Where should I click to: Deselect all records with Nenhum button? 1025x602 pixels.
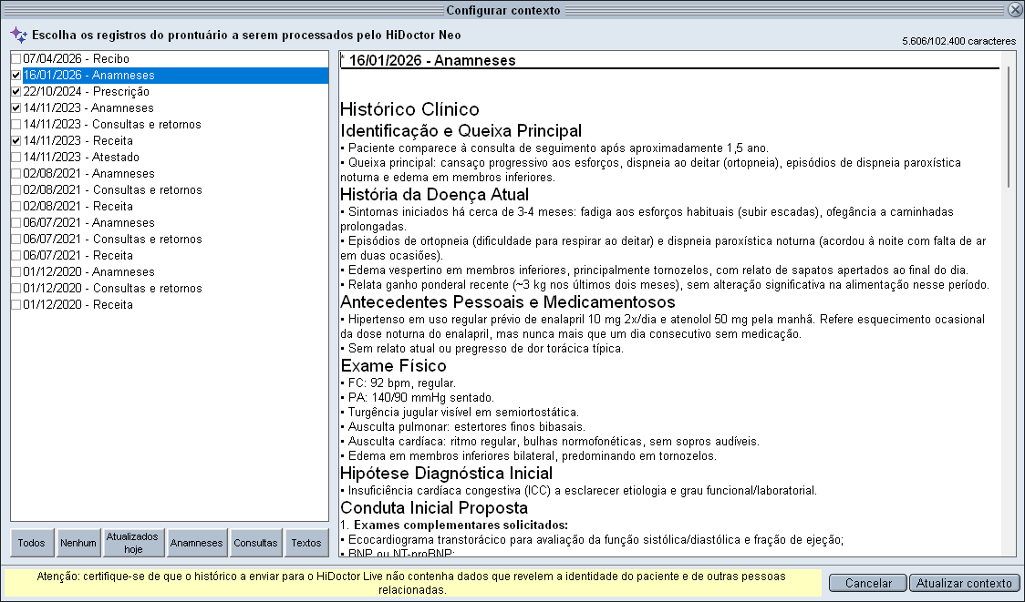(78, 543)
